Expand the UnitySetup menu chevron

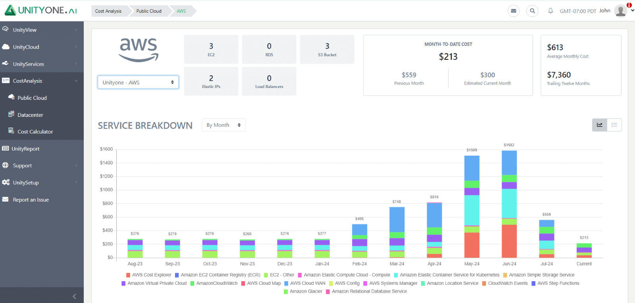pyautogui.click(x=76, y=183)
